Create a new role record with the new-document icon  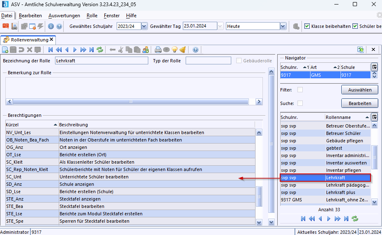point(5,50)
